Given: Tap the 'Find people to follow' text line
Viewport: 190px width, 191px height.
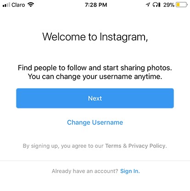Looking at the screenshot, I should 95,68.
